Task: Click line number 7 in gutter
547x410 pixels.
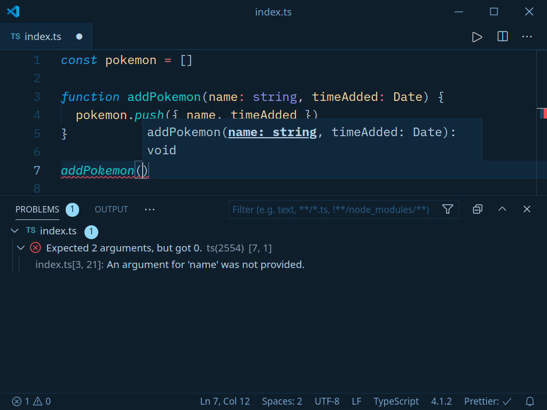Action: pyautogui.click(x=37, y=170)
